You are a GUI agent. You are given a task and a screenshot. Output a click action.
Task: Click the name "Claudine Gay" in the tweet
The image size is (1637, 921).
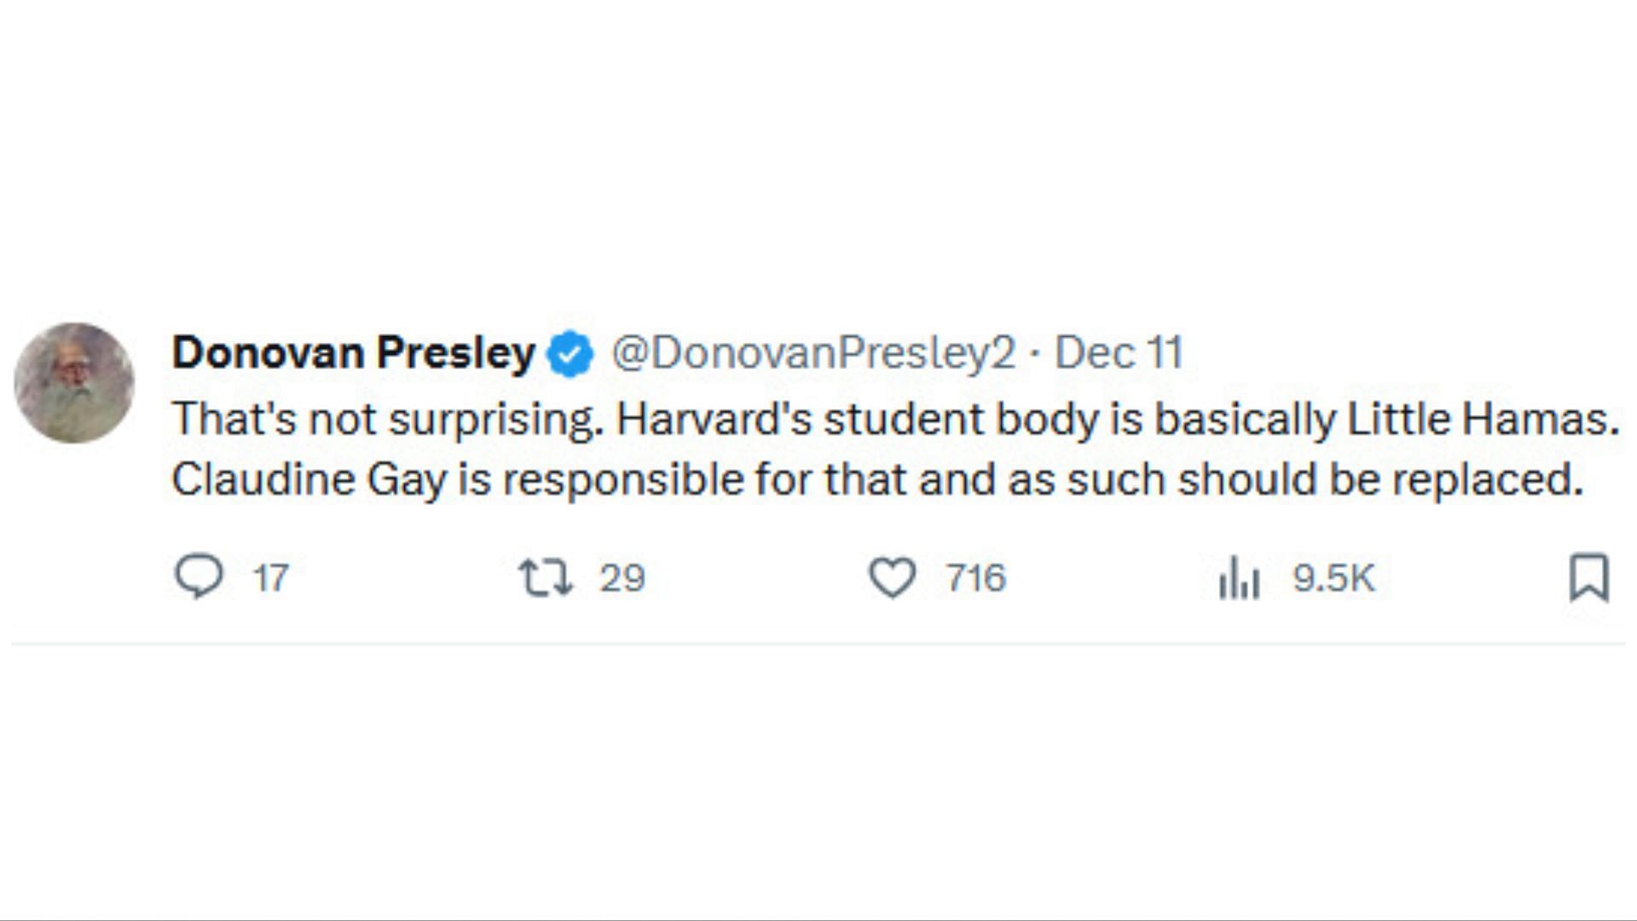(x=309, y=479)
